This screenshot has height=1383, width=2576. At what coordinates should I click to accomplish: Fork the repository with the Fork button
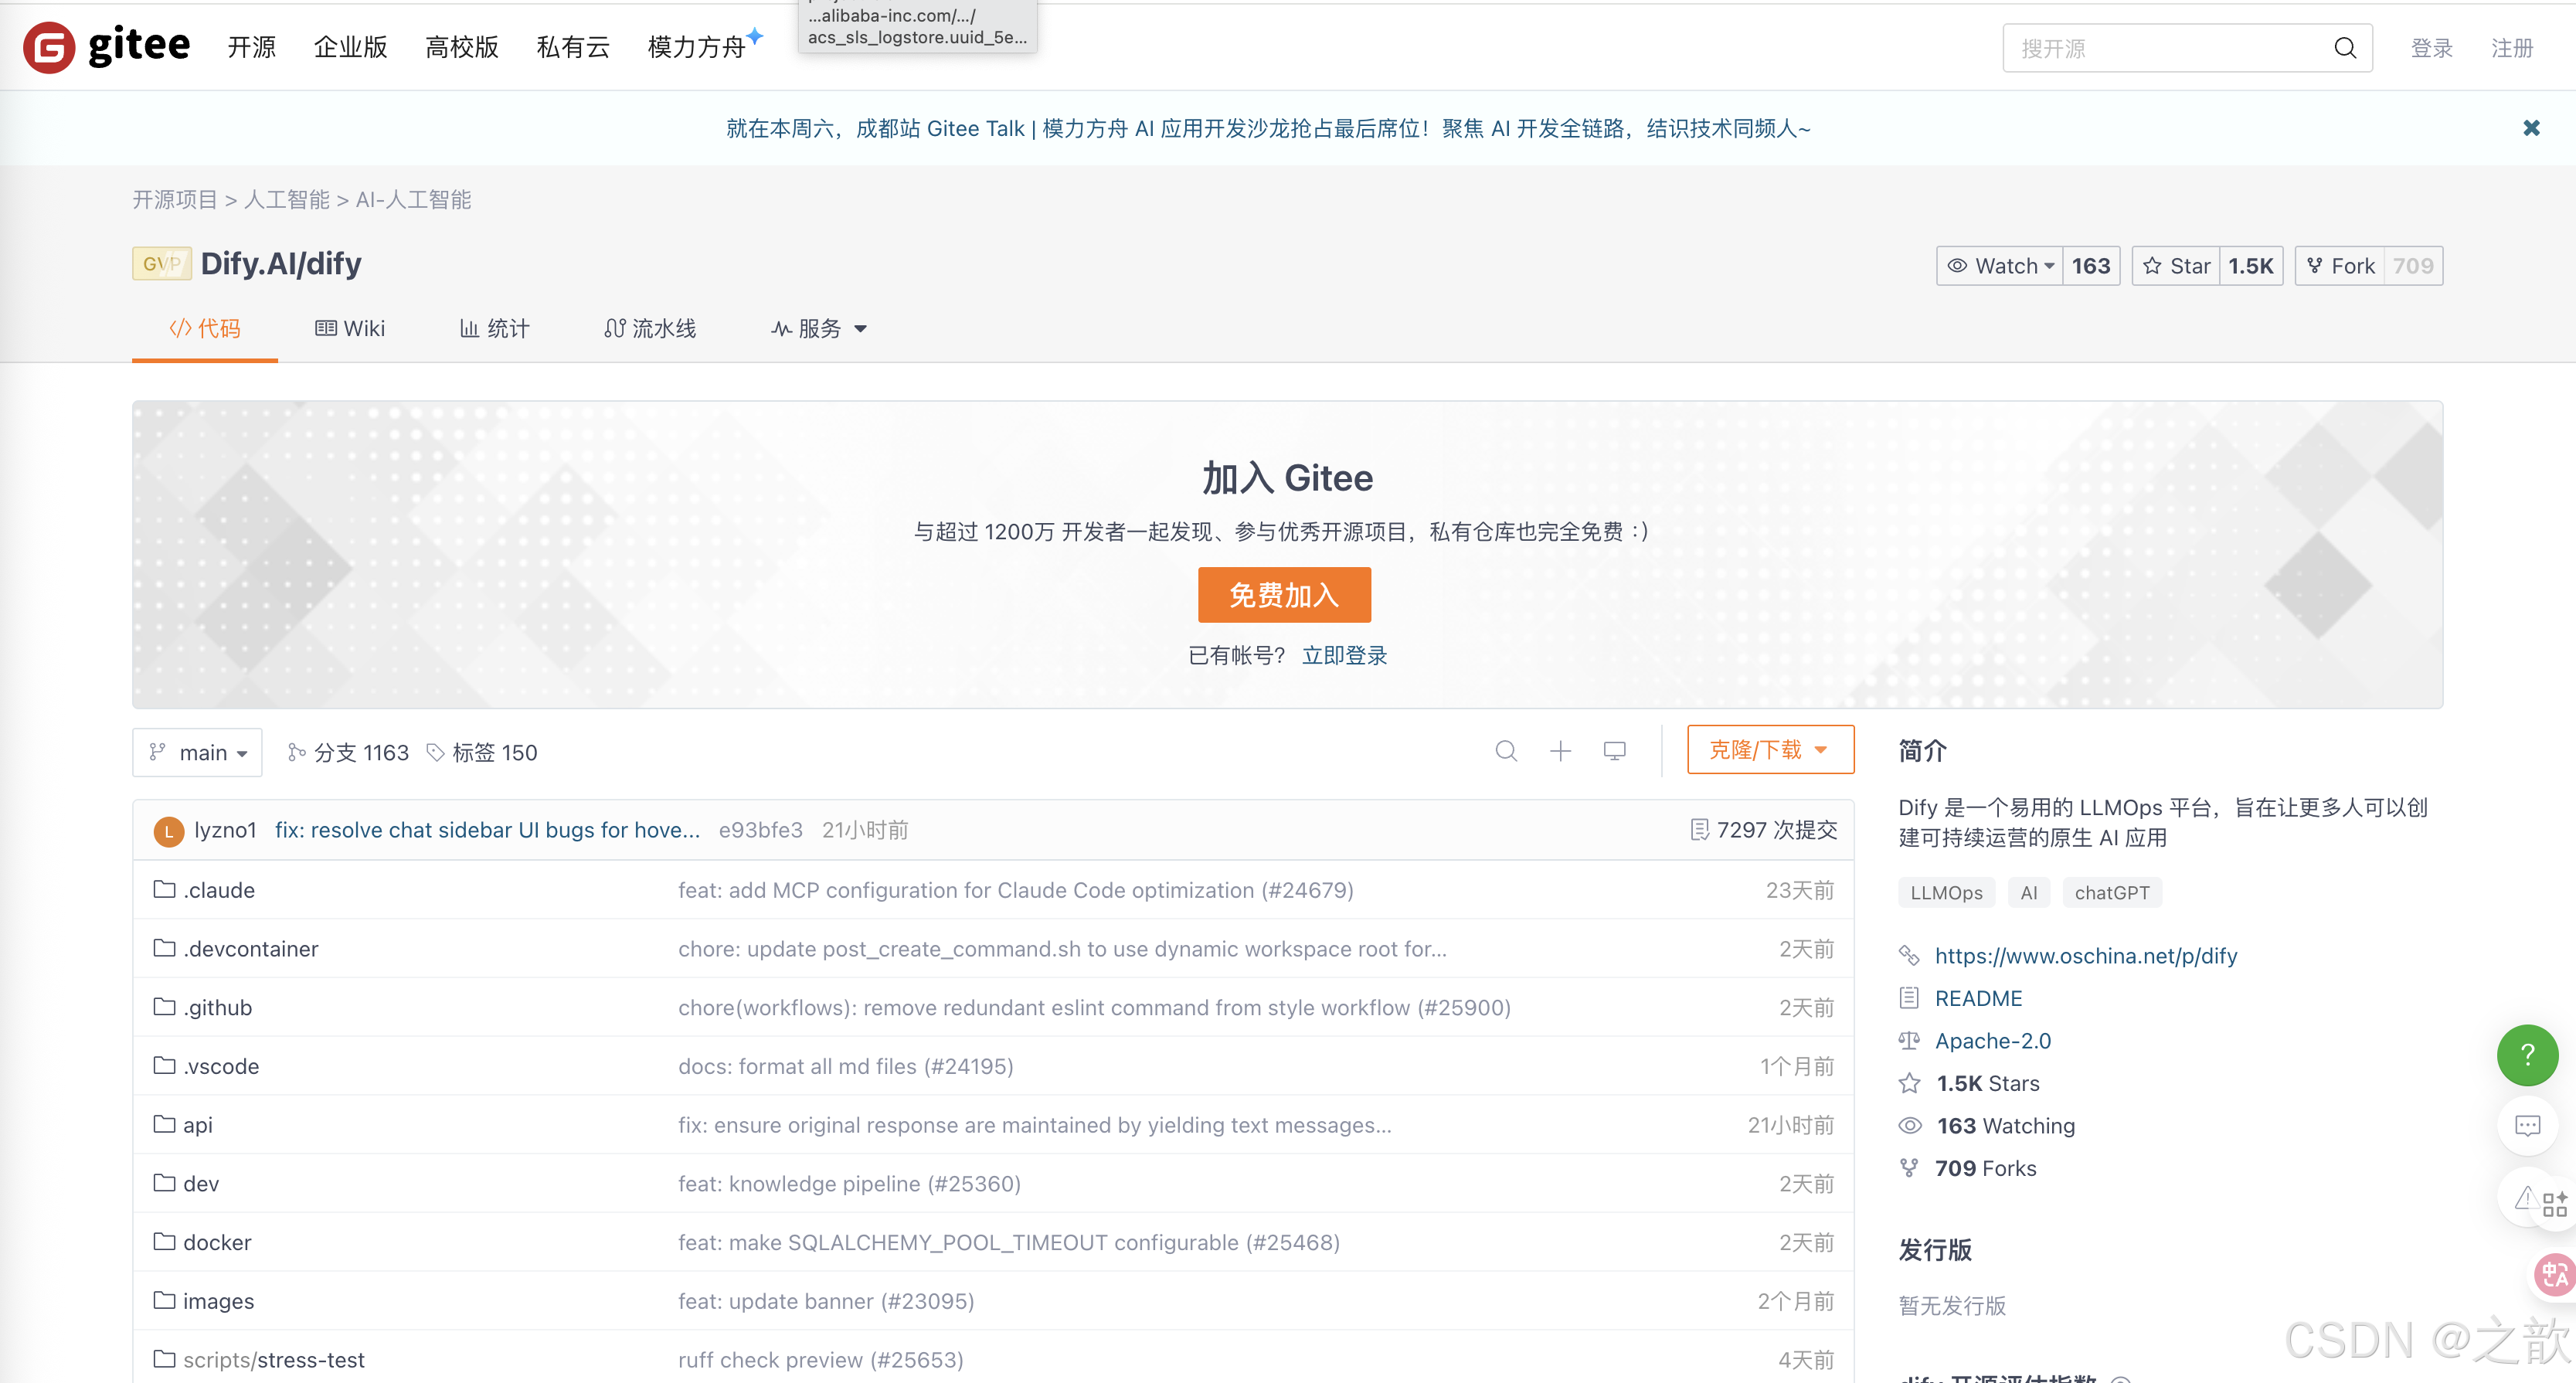tap(2340, 266)
